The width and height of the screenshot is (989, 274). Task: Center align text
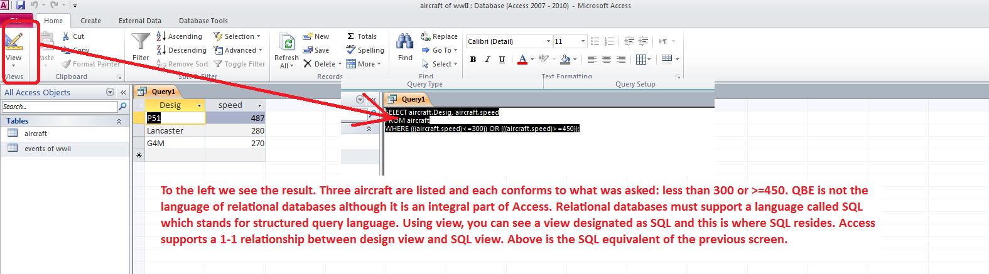pyautogui.click(x=607, y=60)
